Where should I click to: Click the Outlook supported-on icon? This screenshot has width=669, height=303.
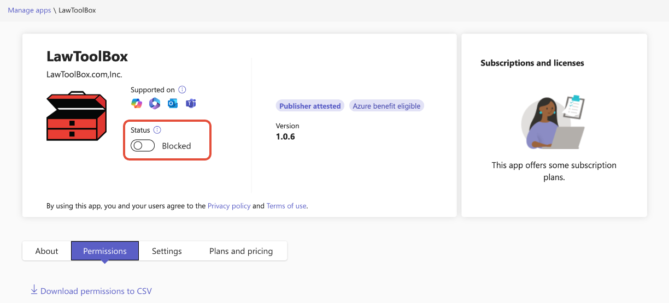coord(173,103)
